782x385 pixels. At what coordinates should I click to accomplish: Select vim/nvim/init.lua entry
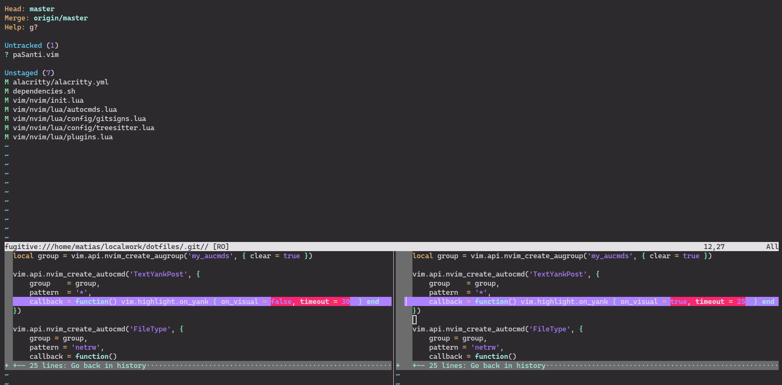[48, 100]
